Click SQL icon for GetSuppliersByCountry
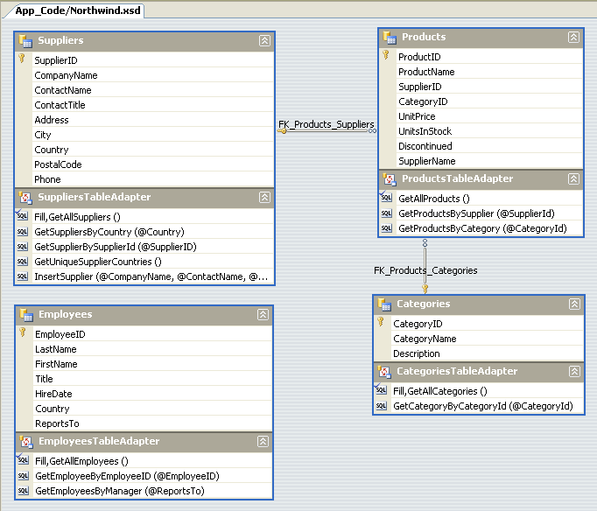This screenshot has height=511, width=597. point(22,231)
